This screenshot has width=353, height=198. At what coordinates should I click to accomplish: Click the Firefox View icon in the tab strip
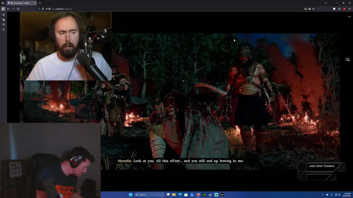click(3, 3)
